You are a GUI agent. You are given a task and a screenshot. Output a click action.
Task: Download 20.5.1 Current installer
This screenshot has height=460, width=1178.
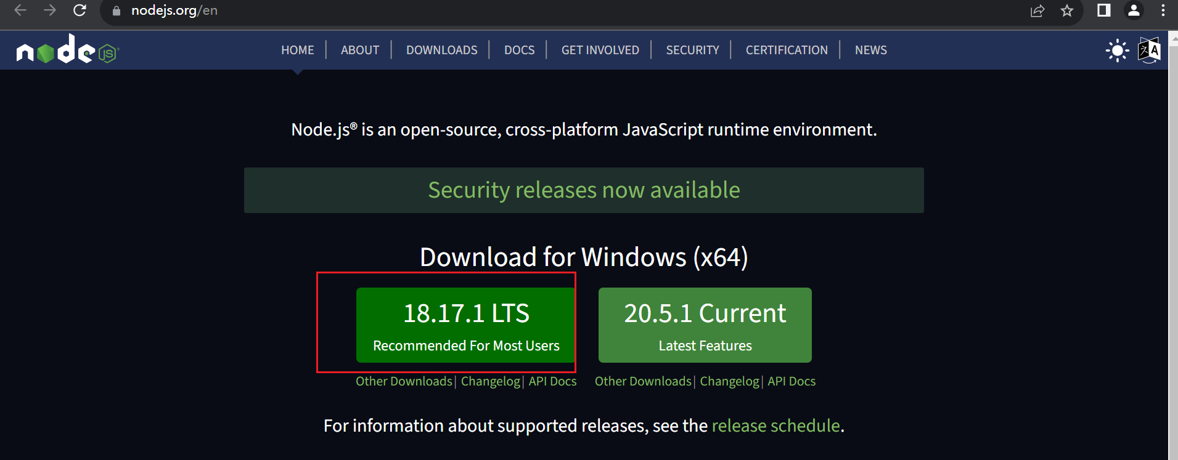(x=705, y=325)
